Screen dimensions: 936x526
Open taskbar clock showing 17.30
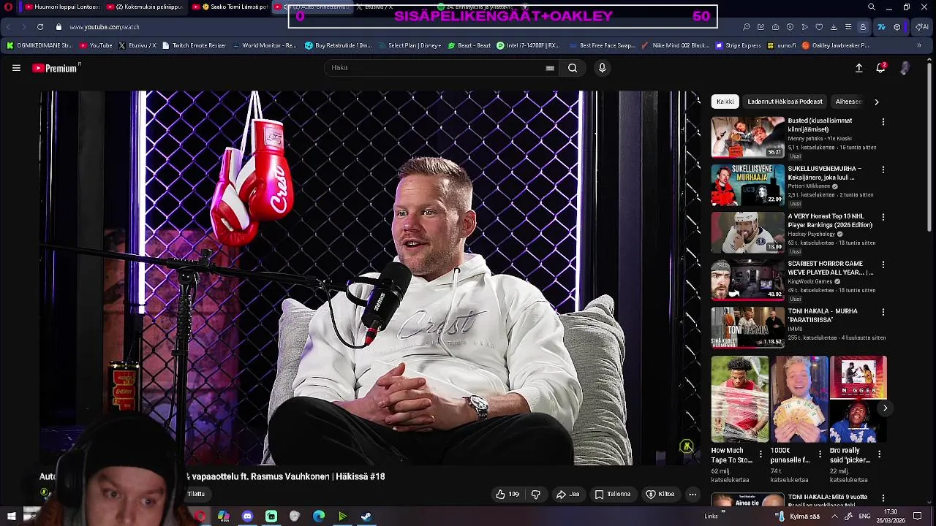pyautogui.click(x=891, y=517)
